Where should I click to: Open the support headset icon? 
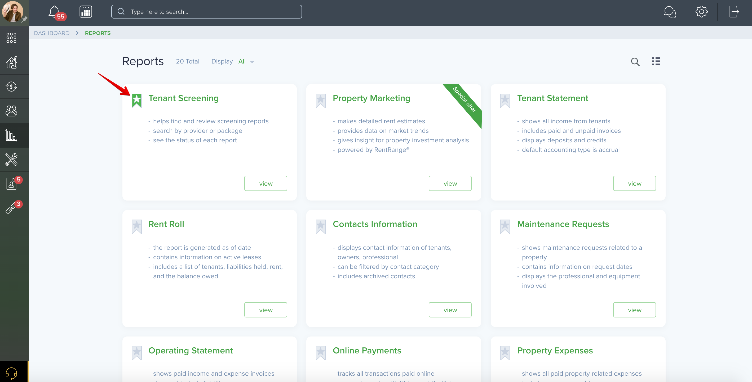click(11, 373)
